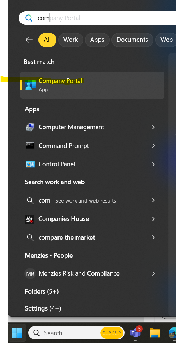Click the Companies House crest icon
Viewport: 176px width, 343px height.
point(30,219)
